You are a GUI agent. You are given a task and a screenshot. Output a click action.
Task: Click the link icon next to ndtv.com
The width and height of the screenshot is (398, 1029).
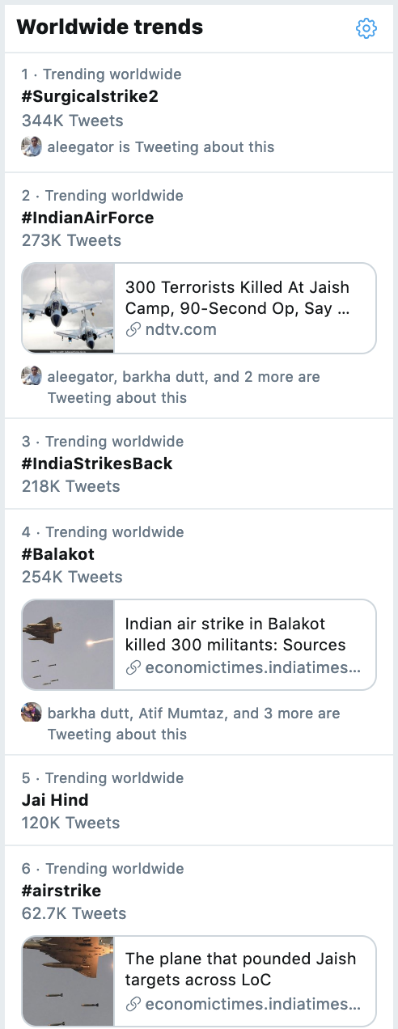133,330
